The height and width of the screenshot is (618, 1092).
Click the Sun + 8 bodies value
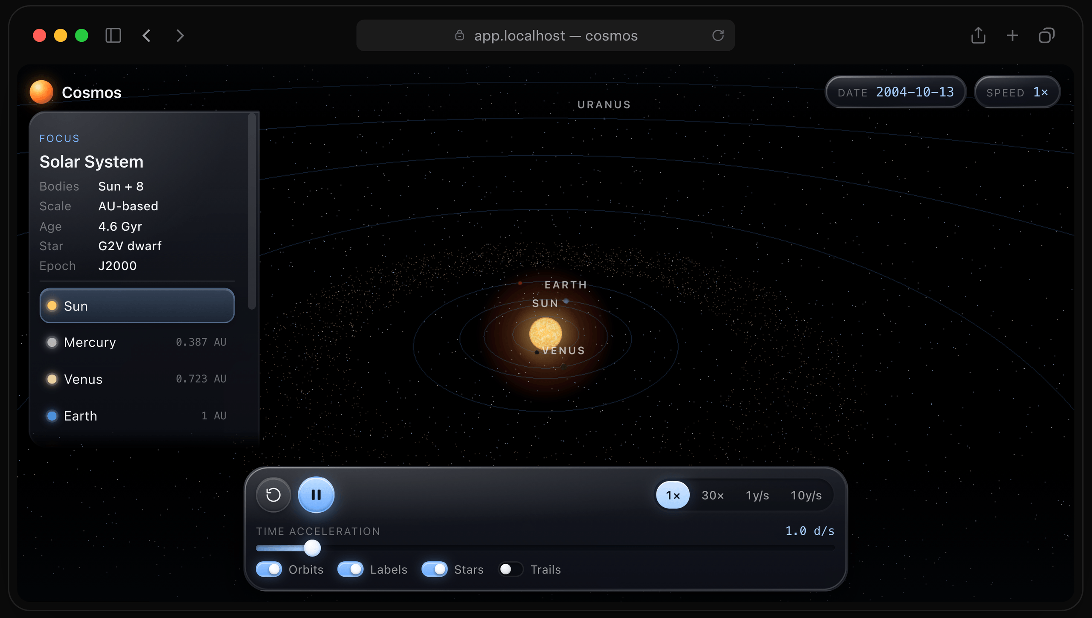click(x=121, y=186)
